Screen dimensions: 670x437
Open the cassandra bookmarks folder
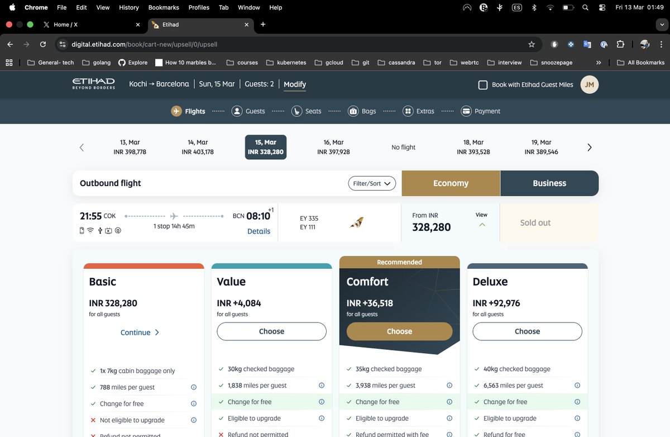point(396,63)
